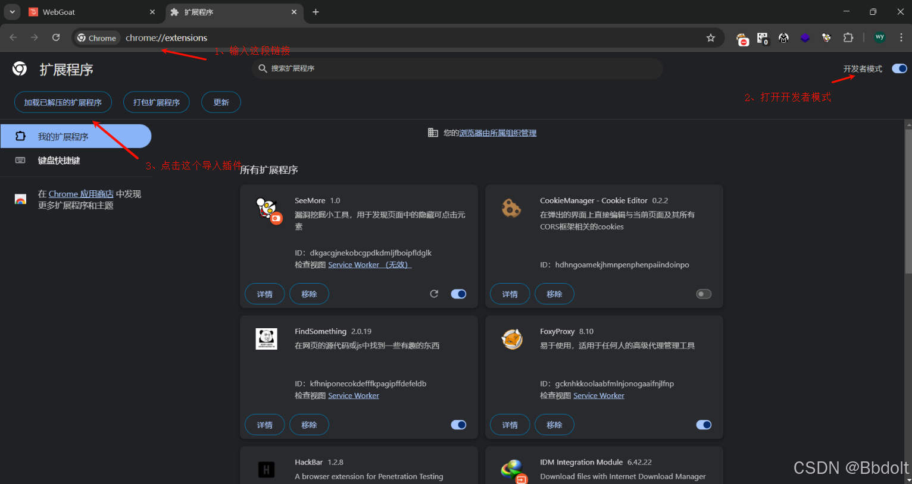Click the FindSomething panda card icon
Screen dimensions: 912x484
tap(266, 339)
